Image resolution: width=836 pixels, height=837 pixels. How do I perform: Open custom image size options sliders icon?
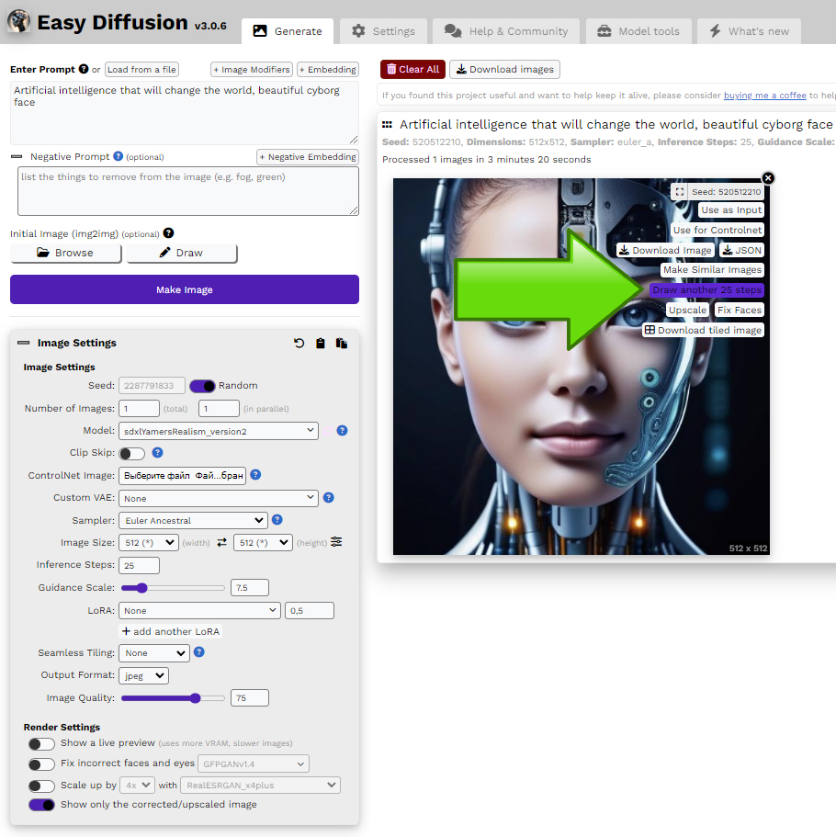336,542
